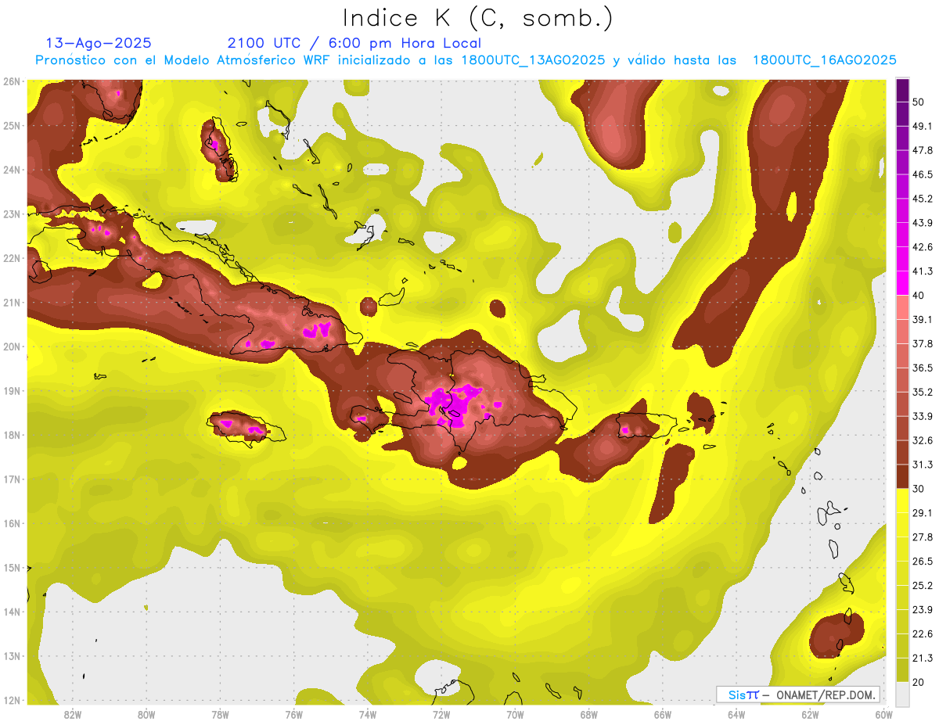
Task: Click the longitude label "68W"
Action: tap(589, 715)
